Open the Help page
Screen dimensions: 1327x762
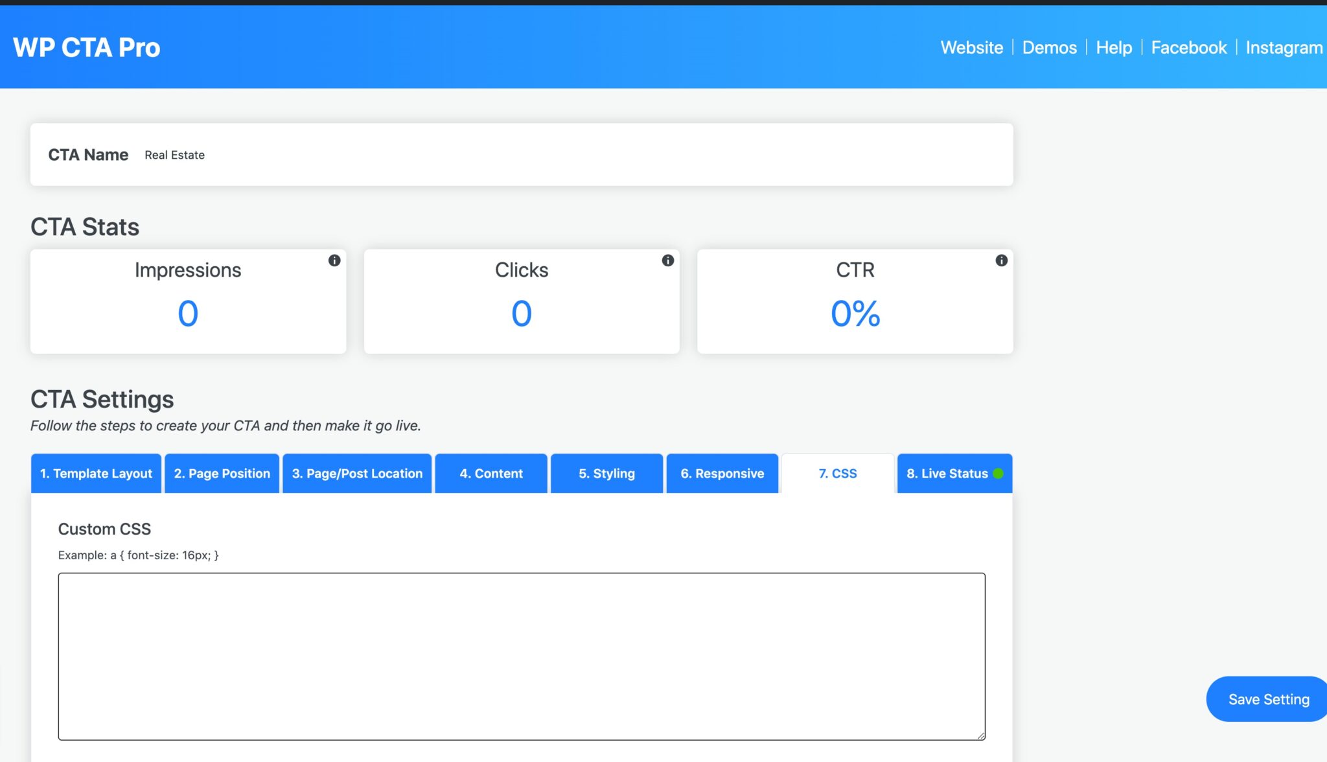1113,47
